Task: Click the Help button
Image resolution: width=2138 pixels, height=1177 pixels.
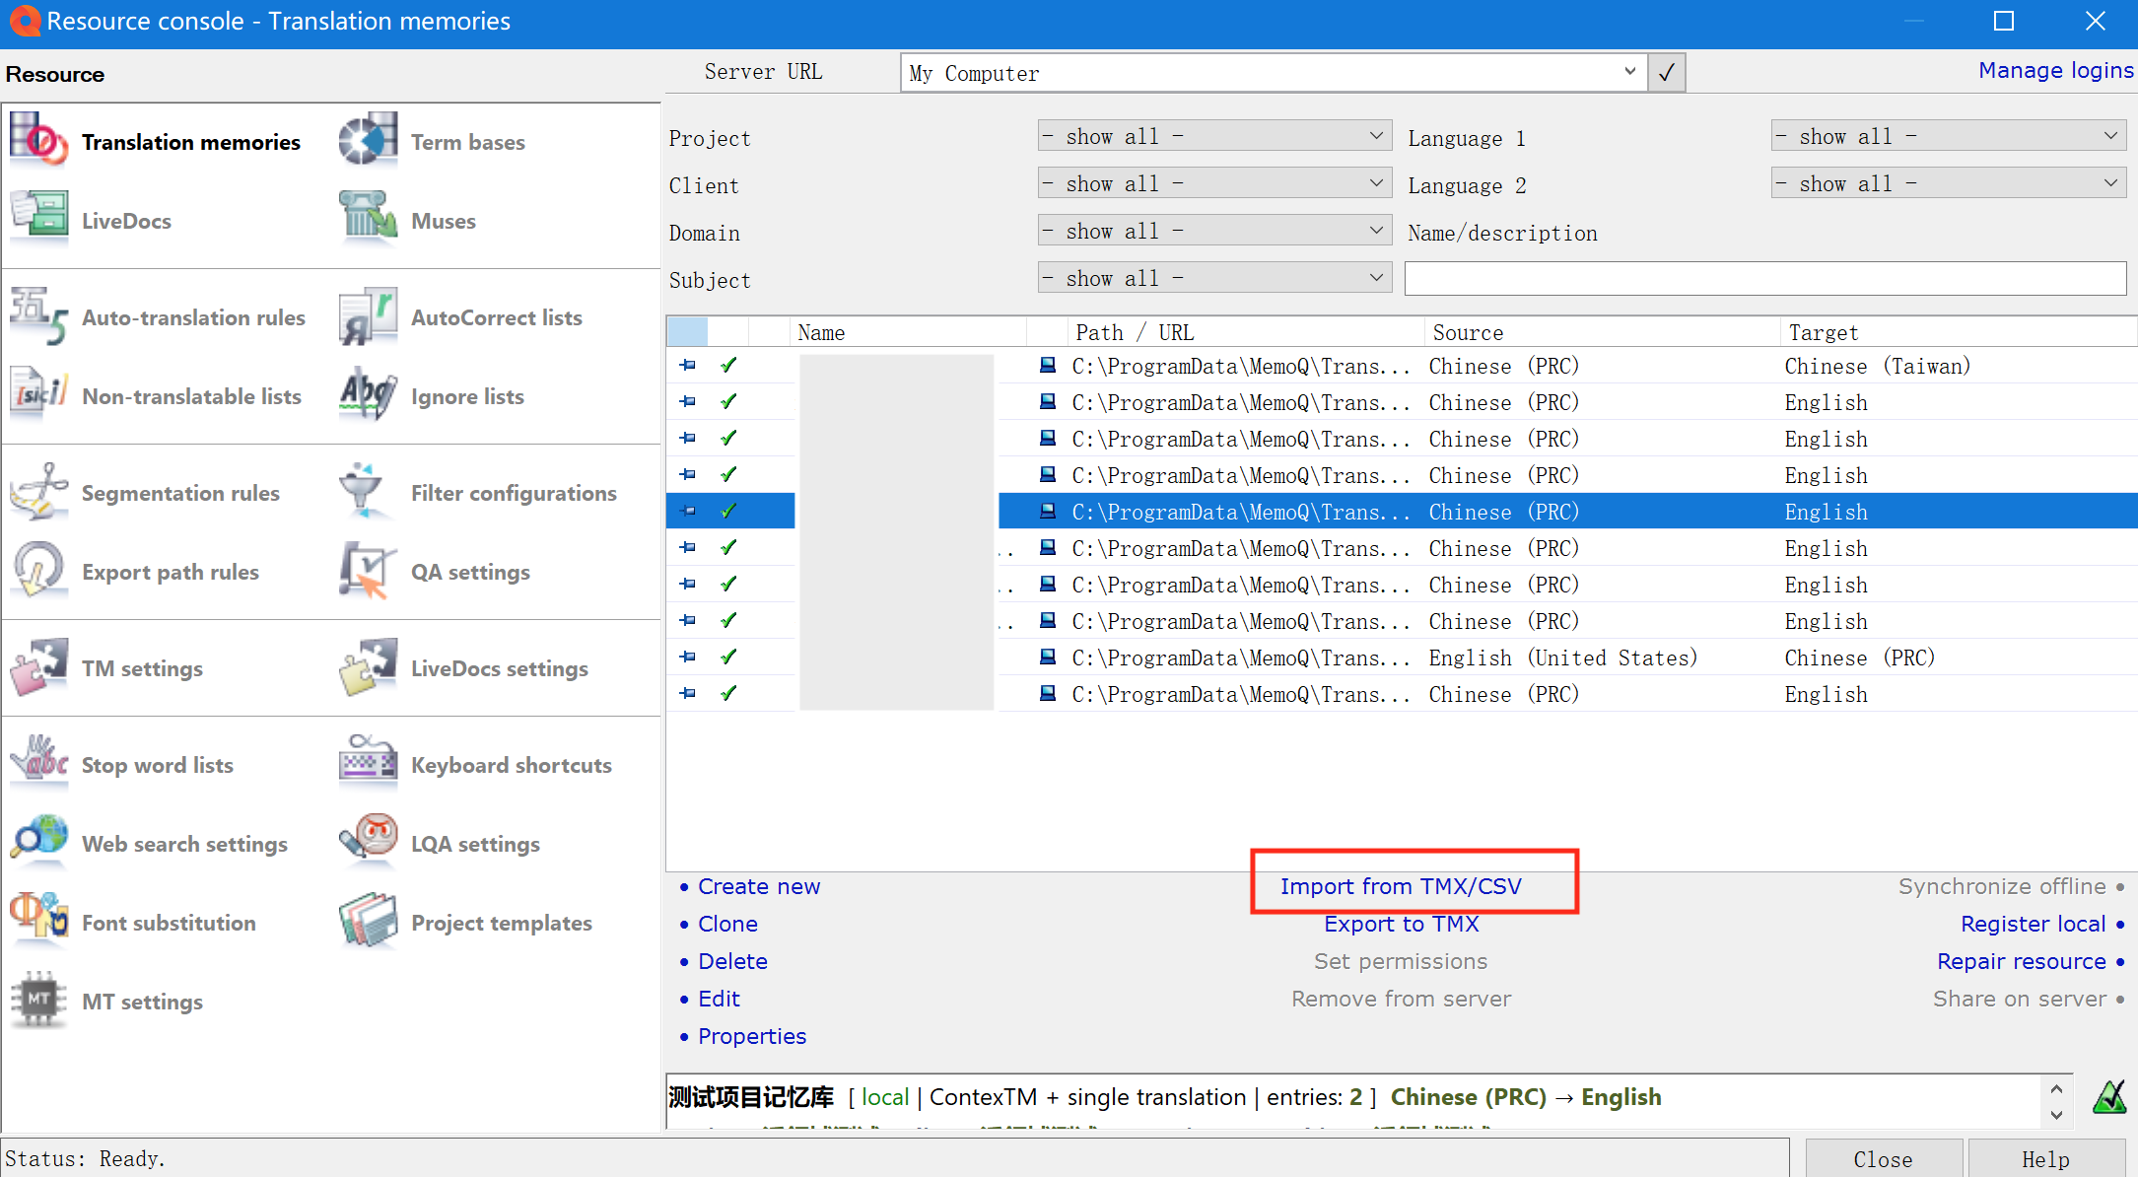Action: coord(2045,1159)
